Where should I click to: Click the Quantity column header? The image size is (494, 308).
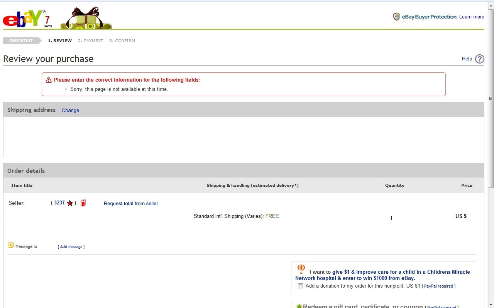point(395,186)
